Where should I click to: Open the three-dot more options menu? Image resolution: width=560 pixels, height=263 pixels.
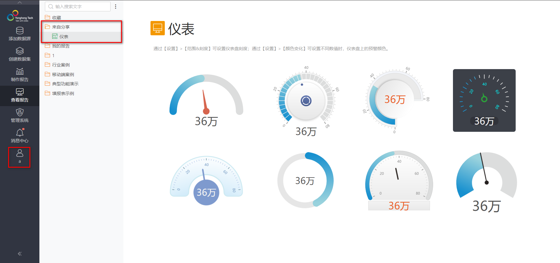pyautogui.click(x=116, y=6)
